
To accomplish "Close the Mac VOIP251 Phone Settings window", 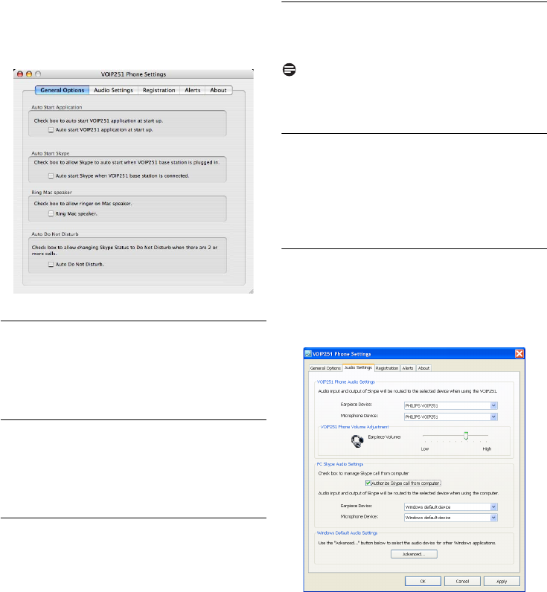I will click(20, 74).
